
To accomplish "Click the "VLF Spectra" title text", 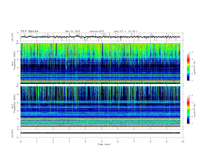I will click(29, 31).
